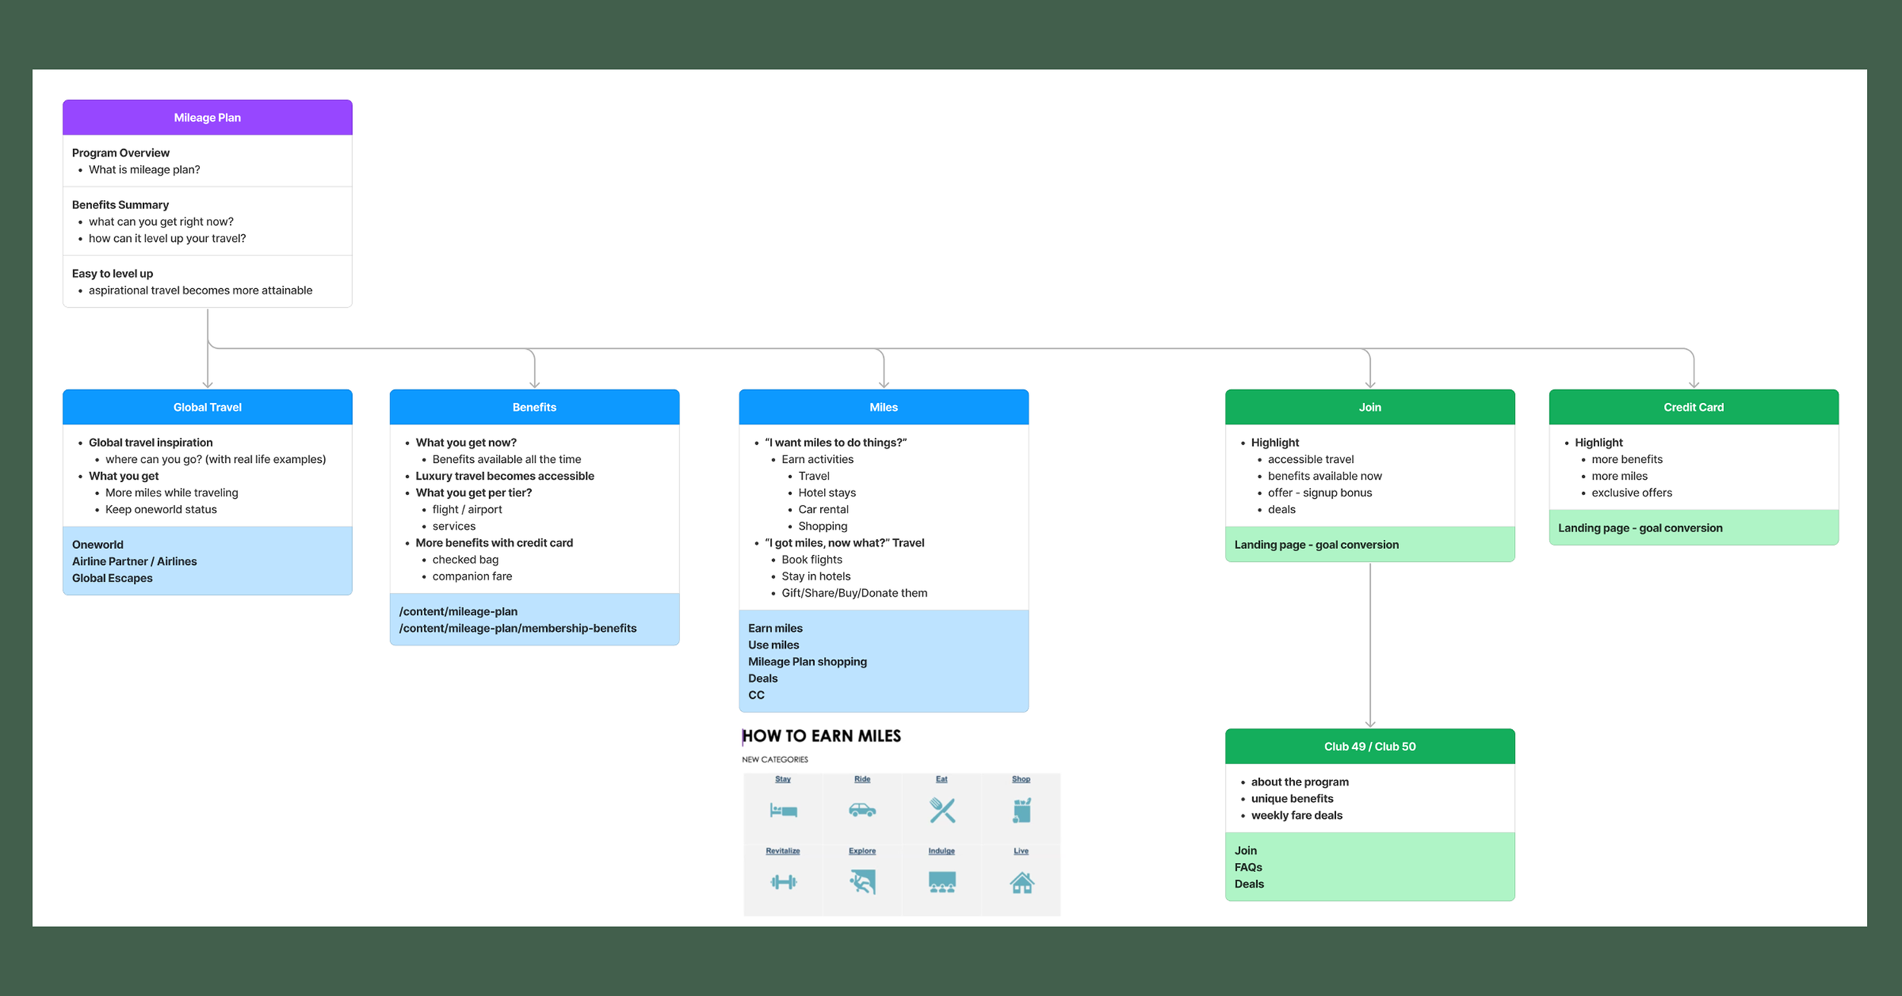This screenshot has height=996, width=1902.
Task: Click Join's Landing page goal conversion footer
Action: (1316, 545)
